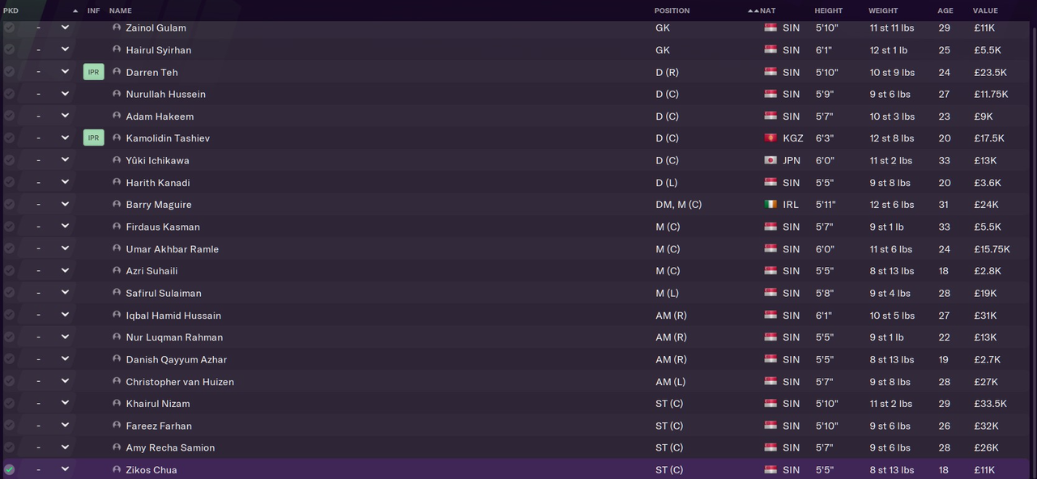The height and width of the screenshot is (479, 1037).
Task: Open player info icon beside Harith Kanadi
Action: coord(117,182)
